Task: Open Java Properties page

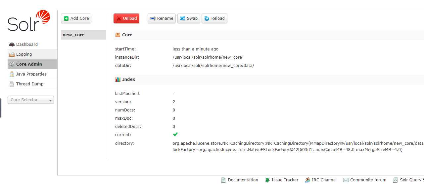Action: tap(32, 74)
